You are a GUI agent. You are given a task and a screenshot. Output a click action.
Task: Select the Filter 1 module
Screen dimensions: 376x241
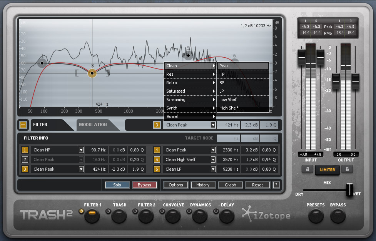(92, 216)
